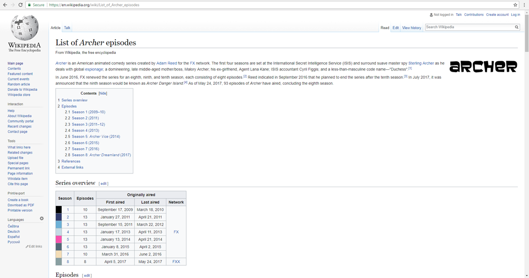Open the Contributions link
Image resolution: width=529 pixels, height=278 pixels.
pos(474,15)
